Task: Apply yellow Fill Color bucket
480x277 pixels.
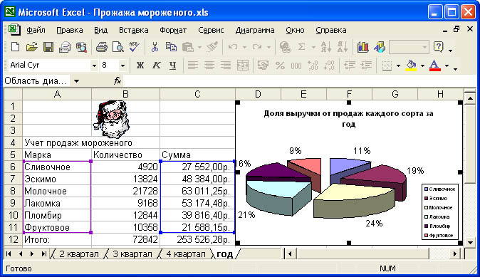Action: pos(411,66)
